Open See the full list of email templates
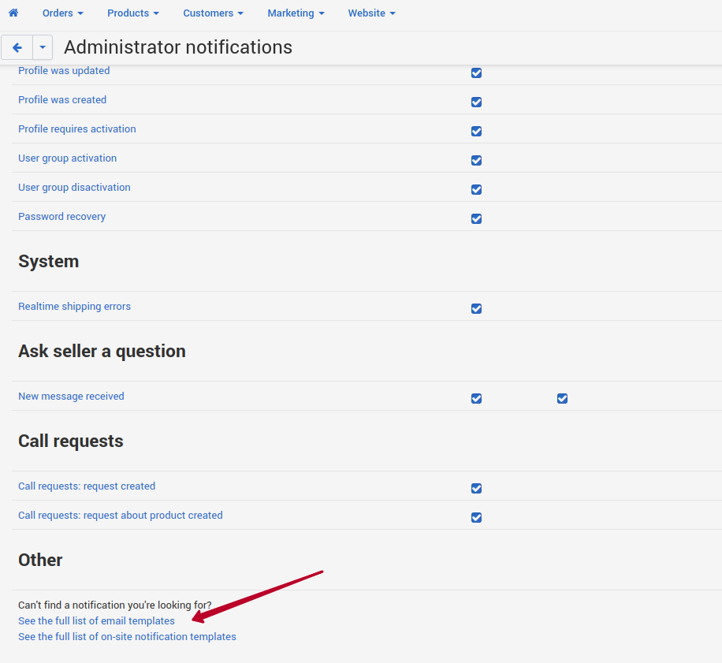The height and width of the screenshot is (663, 722). (96, 620)
